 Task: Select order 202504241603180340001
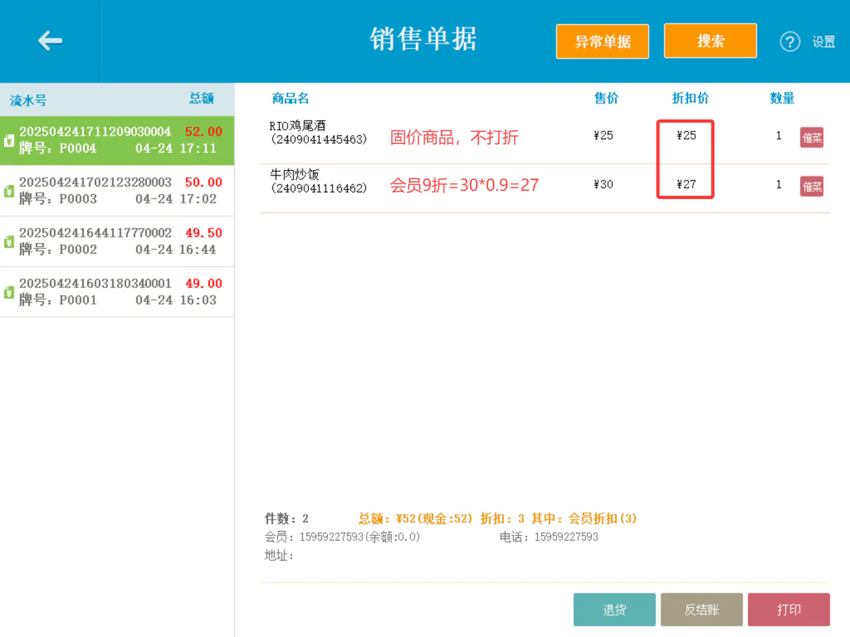117,292
